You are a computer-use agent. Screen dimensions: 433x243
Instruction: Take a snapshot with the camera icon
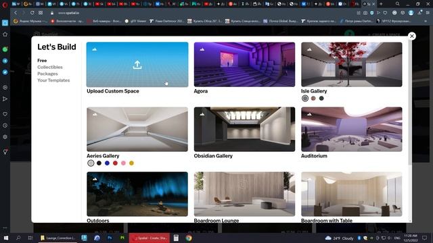(x=365, y=13)
